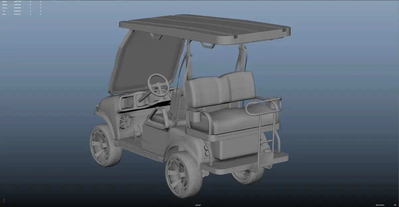This screenshot has height=207, width=399.
Task: Select the seat backrest cushion
Action: point(220,89)
